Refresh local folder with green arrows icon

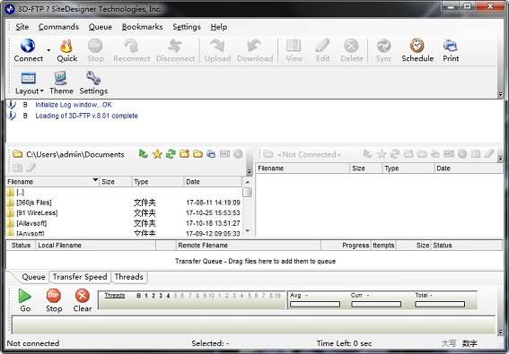(171, 154)
